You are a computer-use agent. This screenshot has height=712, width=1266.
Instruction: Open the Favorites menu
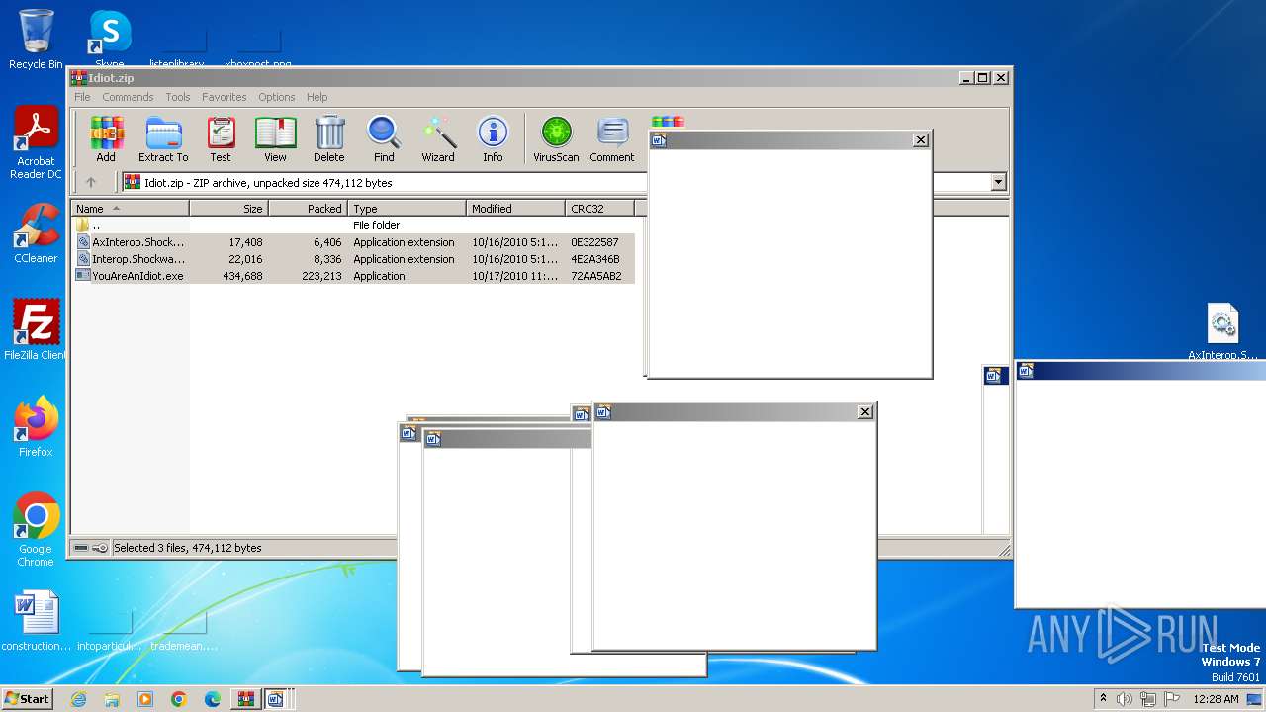pos(225,97)
